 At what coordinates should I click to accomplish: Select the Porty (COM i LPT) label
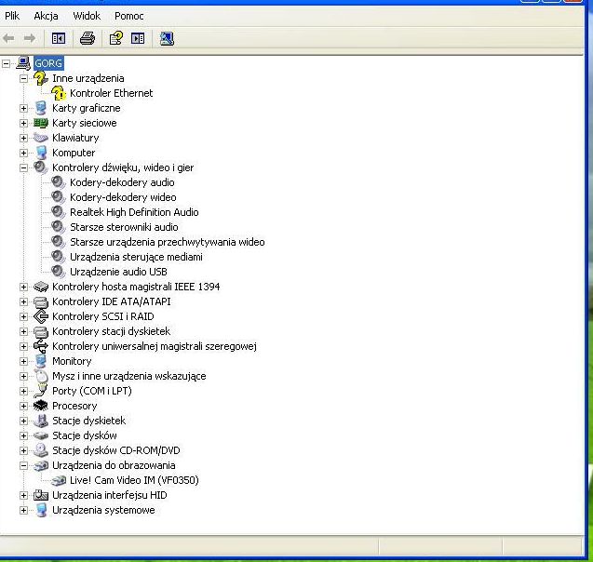click(92, 391)
